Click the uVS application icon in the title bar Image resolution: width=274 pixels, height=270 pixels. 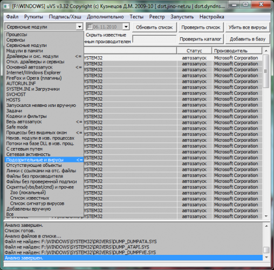point(6,6)
